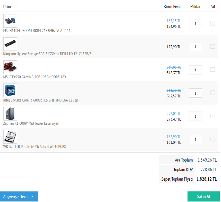The image size is (221, 202).
Task: Tick delete checkbox for MSI H110M PRO-VD
Action: [212, 23]
